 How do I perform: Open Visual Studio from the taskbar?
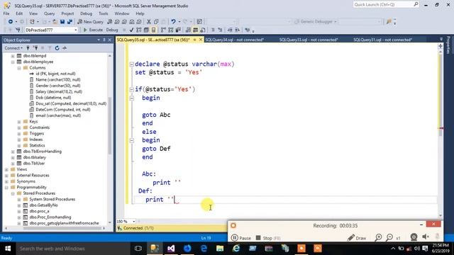click(x=171, y=249)
